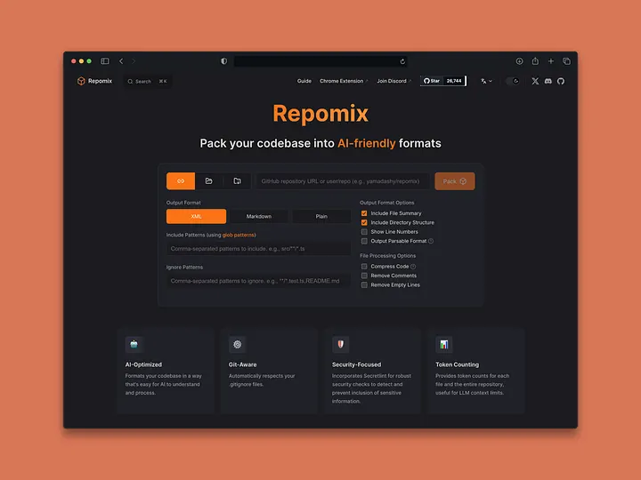Go forward with Safari forward arrow
The image size is (641, 480).
pos(134,61)
